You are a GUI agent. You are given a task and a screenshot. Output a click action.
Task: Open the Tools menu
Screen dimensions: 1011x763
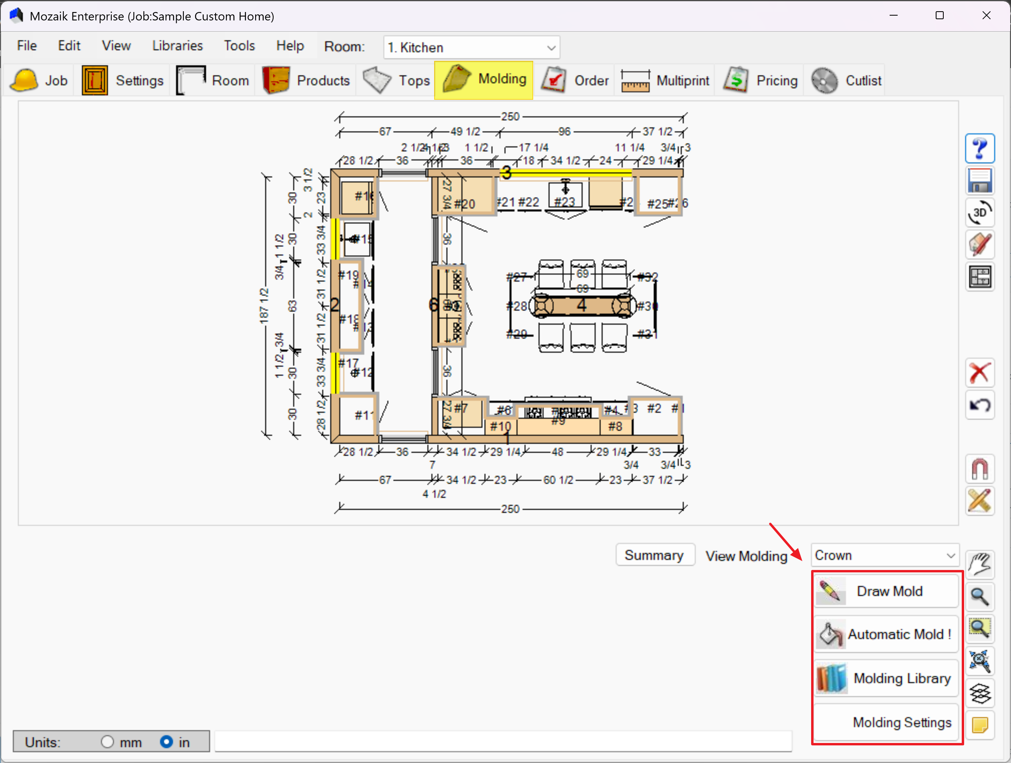[x=239, y=46]
